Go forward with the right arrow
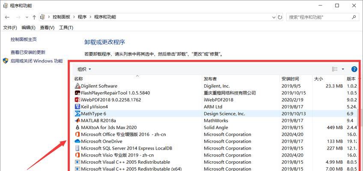The width and height of the screenshot is (363, 171). pos(18,17)
